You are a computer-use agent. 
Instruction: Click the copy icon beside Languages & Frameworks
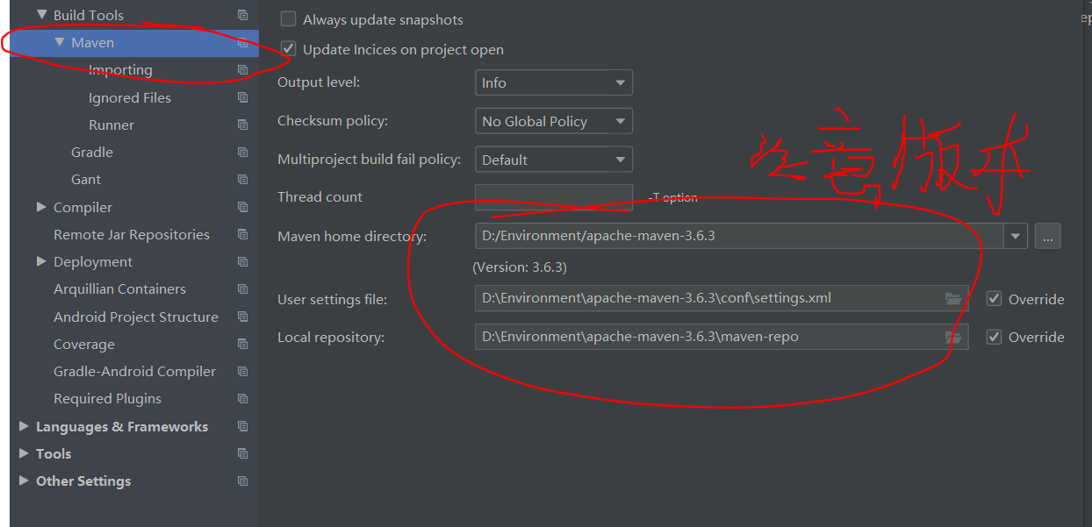point(243,426)
